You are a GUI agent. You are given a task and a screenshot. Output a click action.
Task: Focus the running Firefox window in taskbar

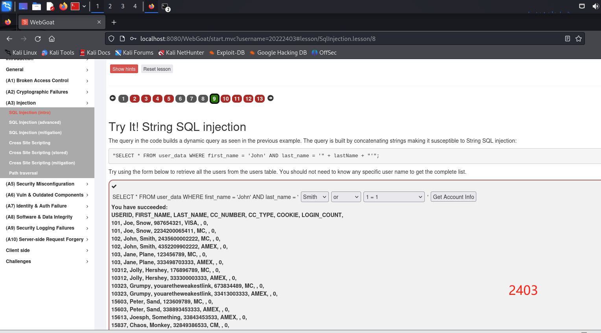point(151,6)
